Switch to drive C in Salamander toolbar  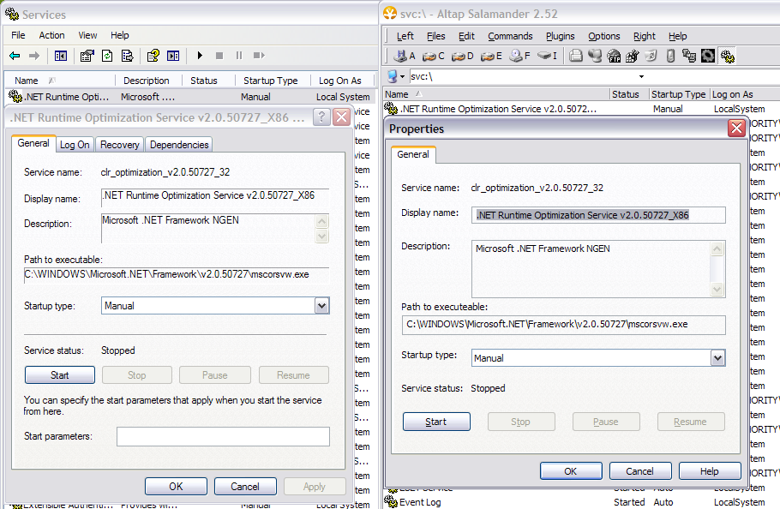click(434, 56)
